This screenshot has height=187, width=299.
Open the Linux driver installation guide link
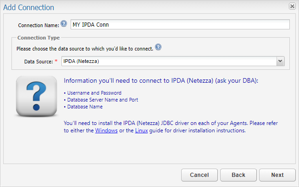pyautogui.click(x=141, y=130)
